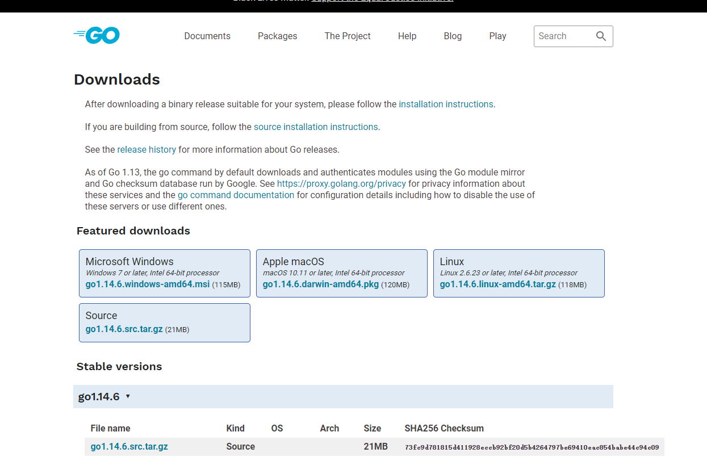The image size is (707, 461).
Task: Download go1.14.6.windows-amd64.msi installer
Action: [148, 284]
